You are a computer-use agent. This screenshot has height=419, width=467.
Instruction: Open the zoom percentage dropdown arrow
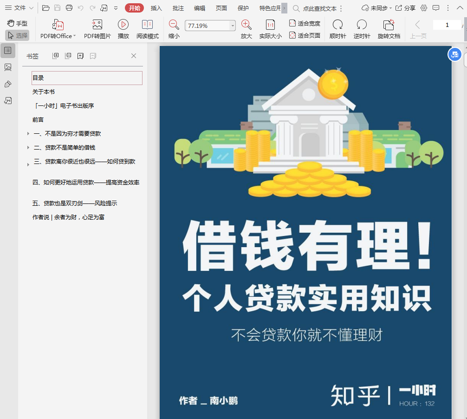click(x=233, y=26)
